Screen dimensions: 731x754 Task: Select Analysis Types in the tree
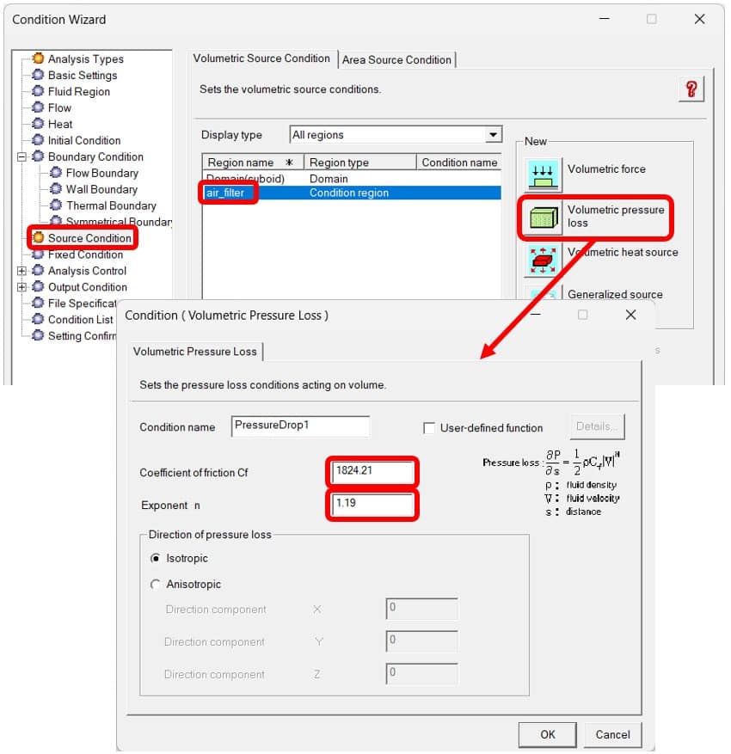pyautogui.click(x=86, y=59)
